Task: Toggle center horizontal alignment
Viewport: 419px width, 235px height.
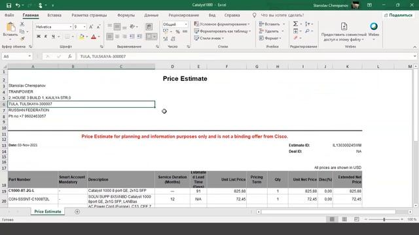Action: (x=117, y=37)
